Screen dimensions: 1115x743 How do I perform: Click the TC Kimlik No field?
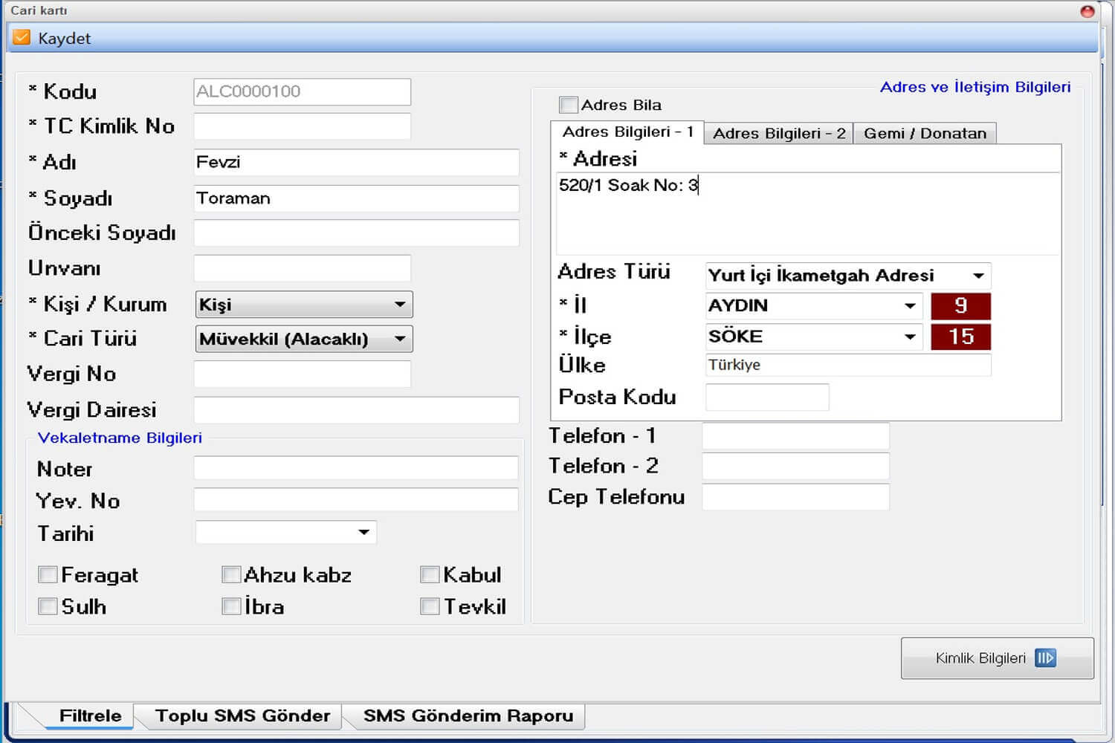pos(302,126)
